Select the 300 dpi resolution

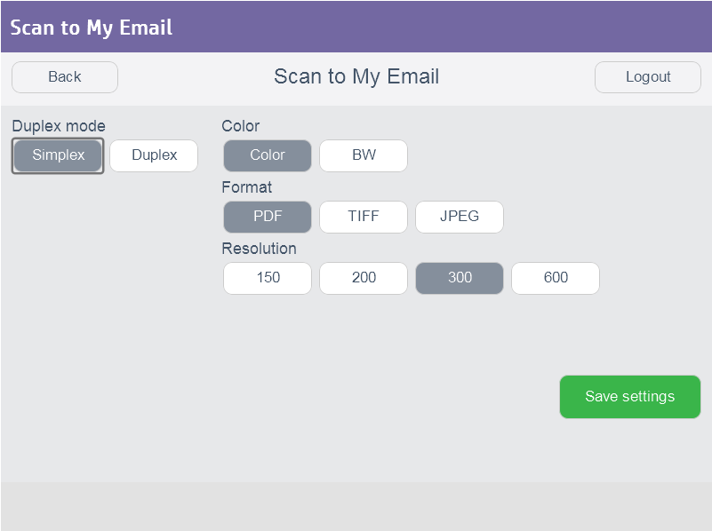[x=459, y=278]
